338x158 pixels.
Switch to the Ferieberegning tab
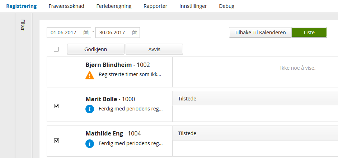tap(114, 6)
